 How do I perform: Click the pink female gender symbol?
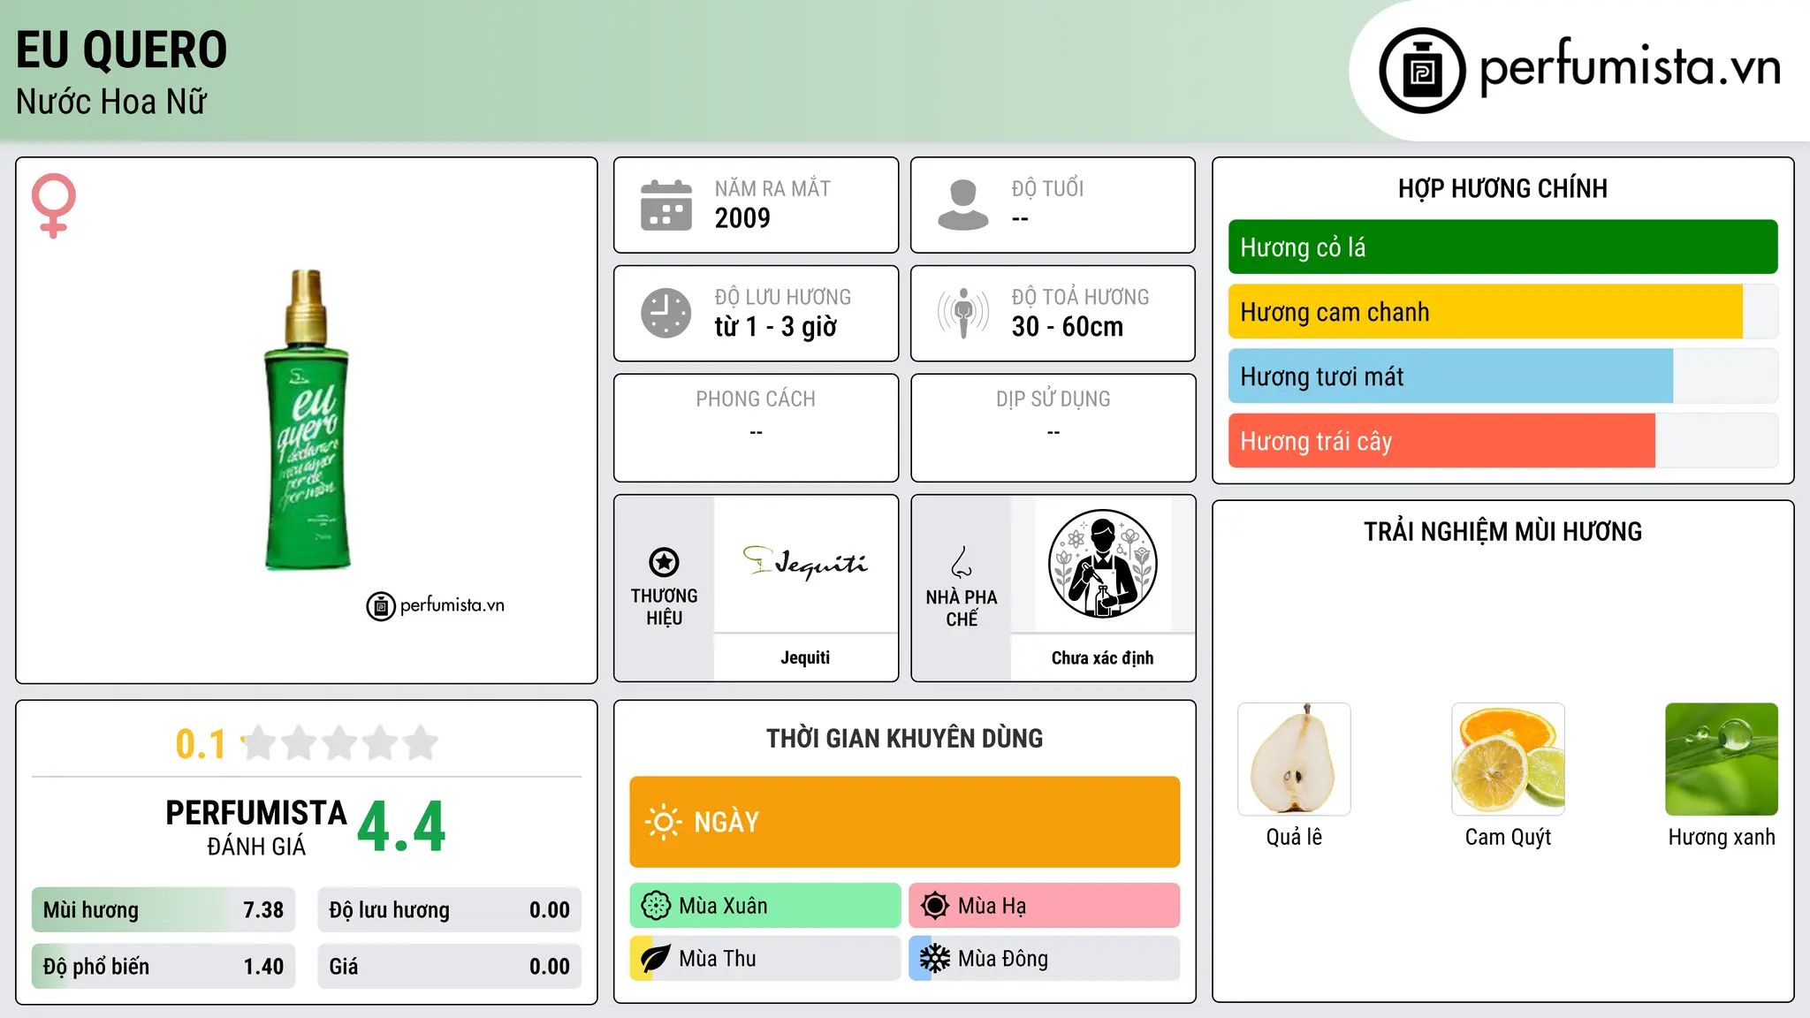pos(54,205)
